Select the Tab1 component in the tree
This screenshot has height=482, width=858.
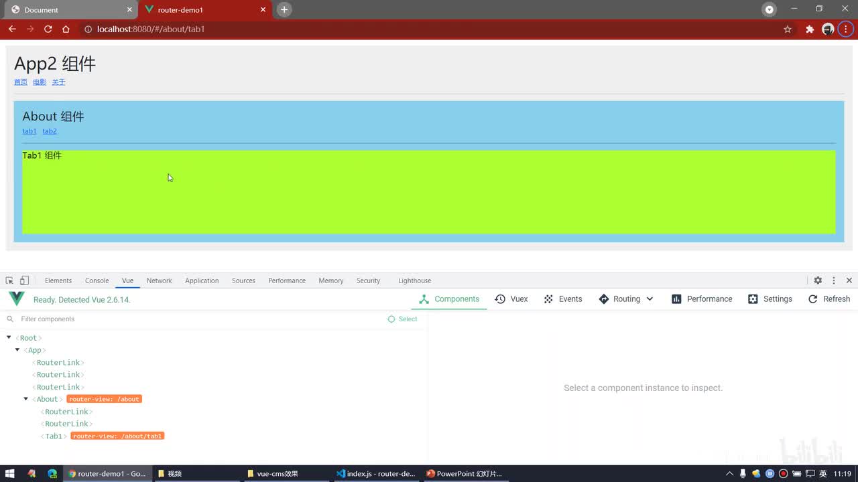(x=54, y=436)
